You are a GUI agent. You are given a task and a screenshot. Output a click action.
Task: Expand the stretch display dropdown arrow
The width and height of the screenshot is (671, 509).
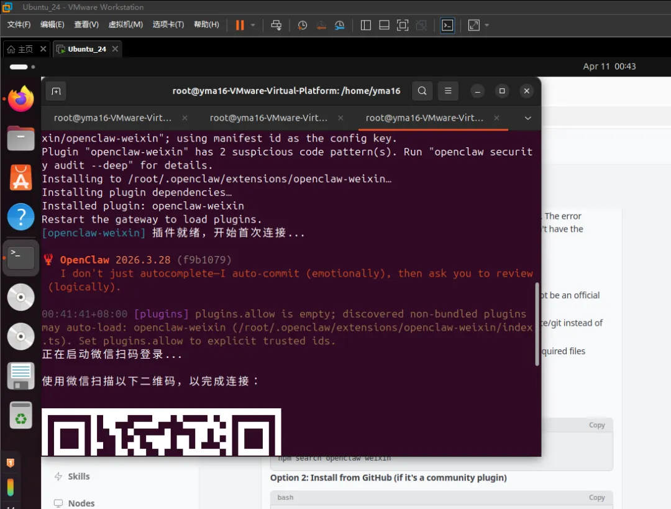pyautogui.click(x=487, y=25)
